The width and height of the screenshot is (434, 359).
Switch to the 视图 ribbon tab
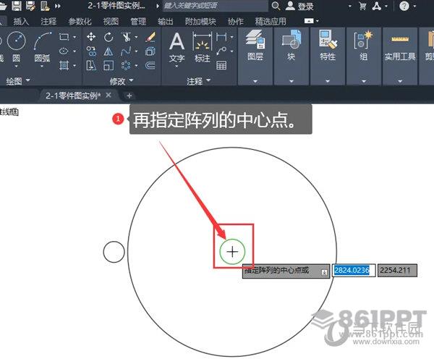pos(111,22)
